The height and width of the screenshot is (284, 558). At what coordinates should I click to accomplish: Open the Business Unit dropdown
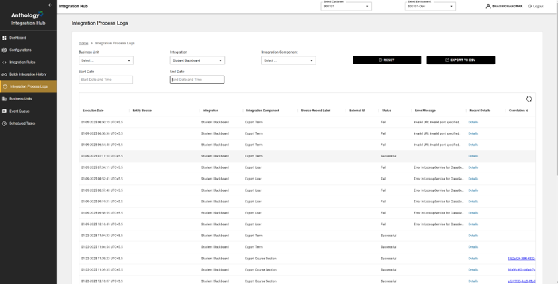pos(106,60)
